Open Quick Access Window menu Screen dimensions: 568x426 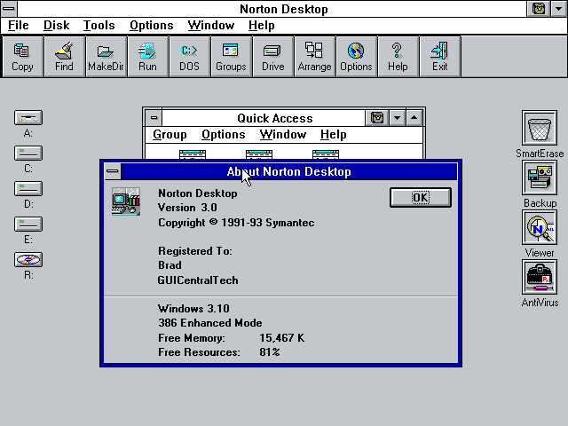pos(283,134)
